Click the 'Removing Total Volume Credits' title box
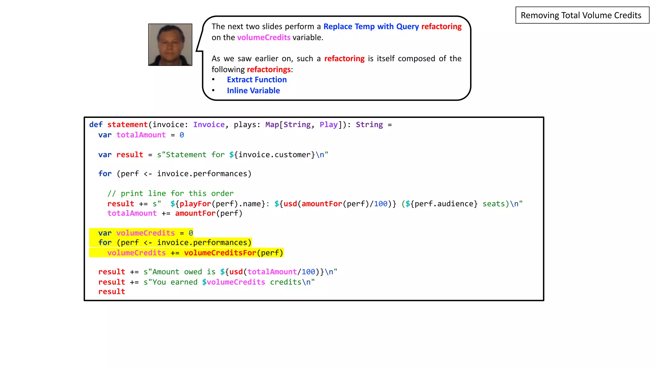655x368 pixels. [x=582, y=15]
